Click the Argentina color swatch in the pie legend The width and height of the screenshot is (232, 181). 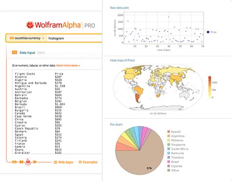[169, 136]
